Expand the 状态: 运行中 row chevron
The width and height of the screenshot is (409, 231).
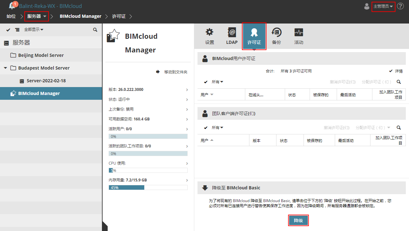[x=187, y=100]
